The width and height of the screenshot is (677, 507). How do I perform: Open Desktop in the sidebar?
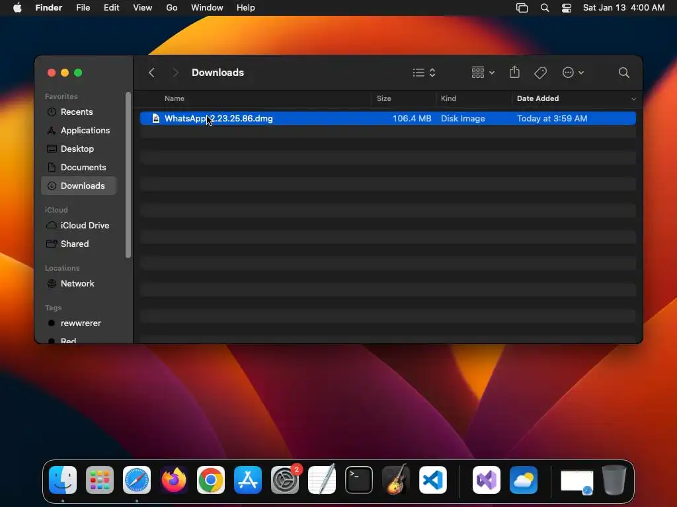[x=79, y=149]
